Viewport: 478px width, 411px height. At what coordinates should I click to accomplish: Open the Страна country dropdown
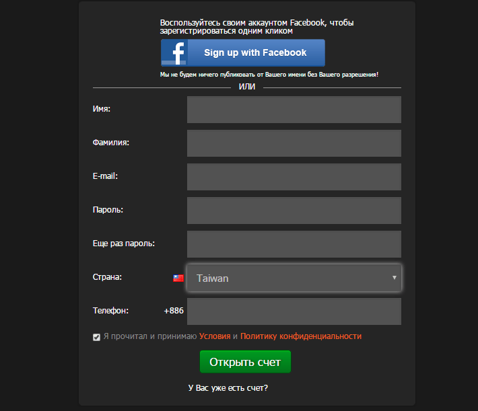click(x=294, y=278)
